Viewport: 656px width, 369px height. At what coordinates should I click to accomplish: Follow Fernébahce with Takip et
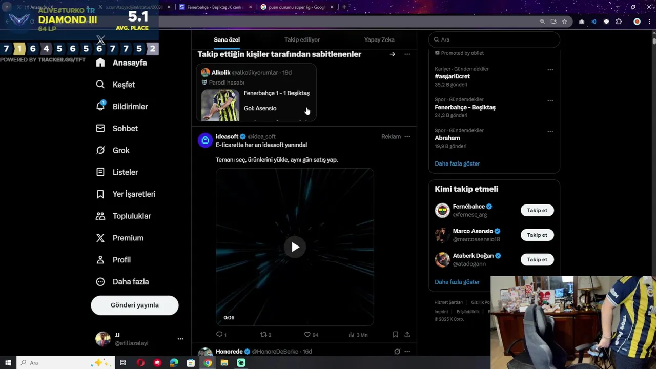tap(537, 211)
